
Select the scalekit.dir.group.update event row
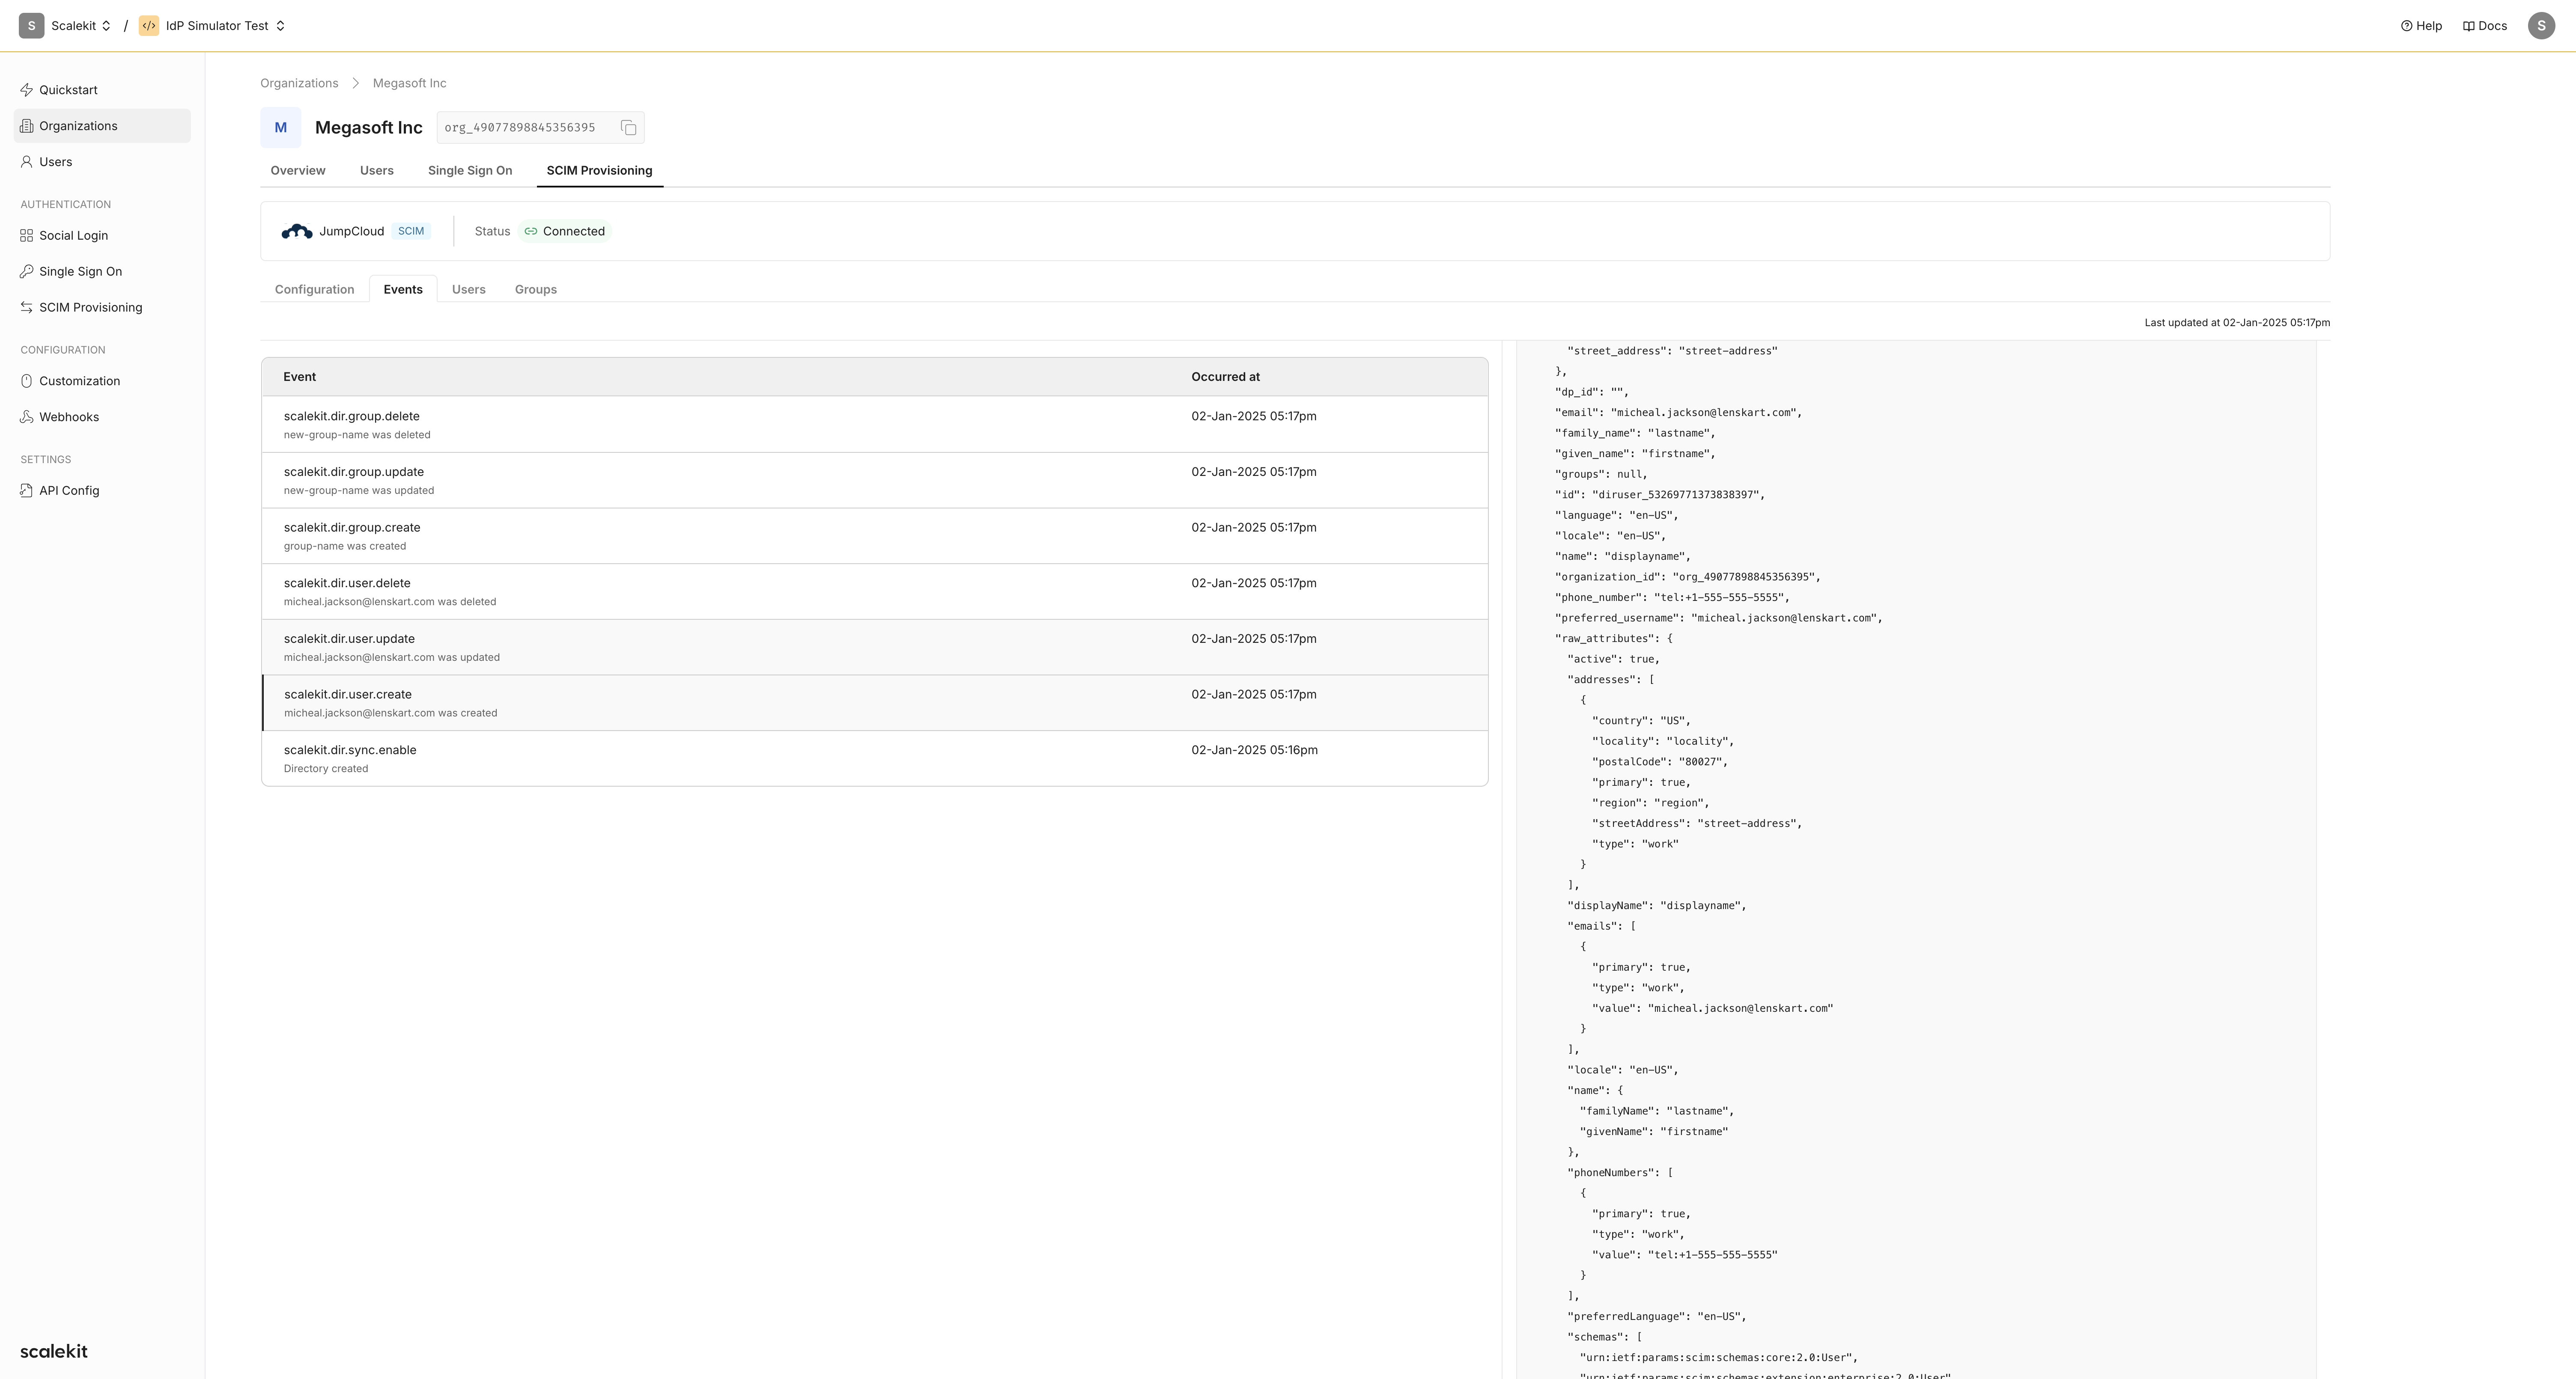point(874,481)
